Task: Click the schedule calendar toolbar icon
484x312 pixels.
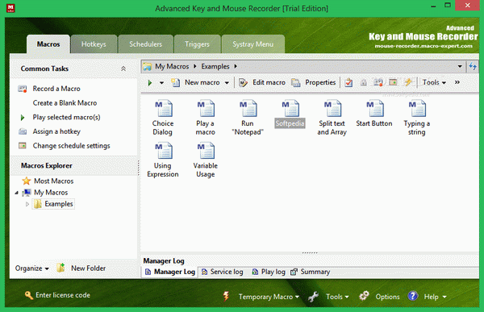Action: [x=393, y=82]
